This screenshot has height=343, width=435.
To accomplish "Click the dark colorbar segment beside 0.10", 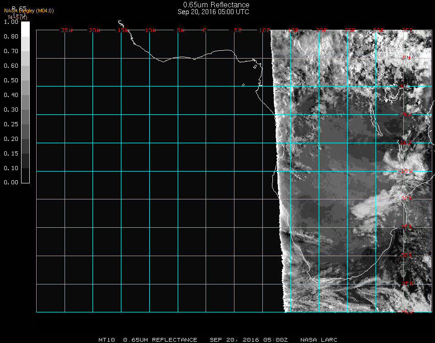I will [x=25, y=161].
